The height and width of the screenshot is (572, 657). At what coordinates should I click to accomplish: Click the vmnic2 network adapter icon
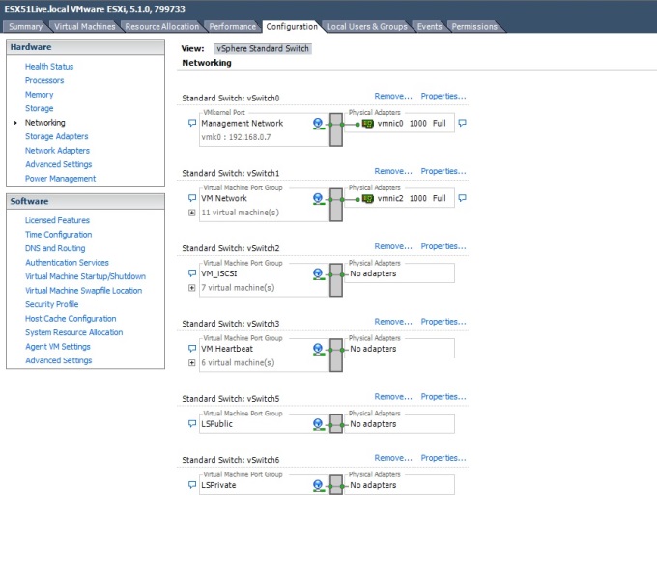[x=367, y=198]
